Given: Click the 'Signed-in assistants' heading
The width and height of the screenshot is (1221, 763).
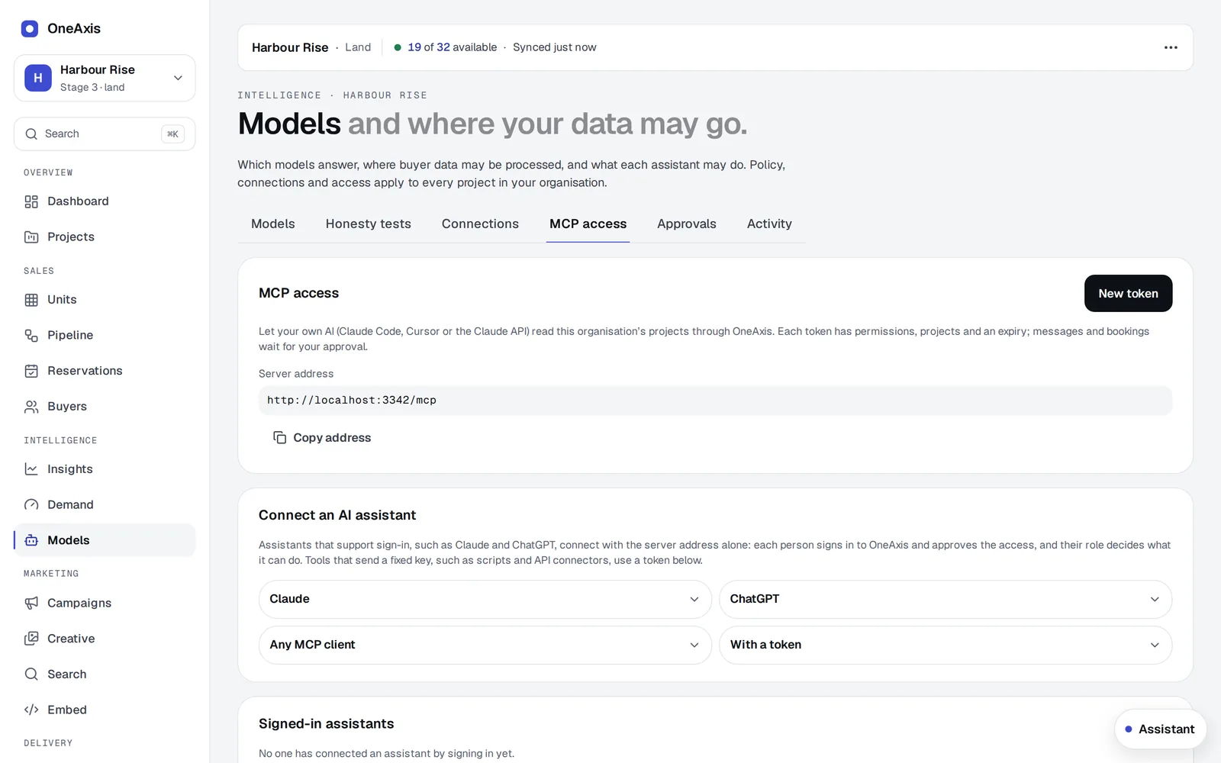Looking at the screenshot, I should point(327,724).
